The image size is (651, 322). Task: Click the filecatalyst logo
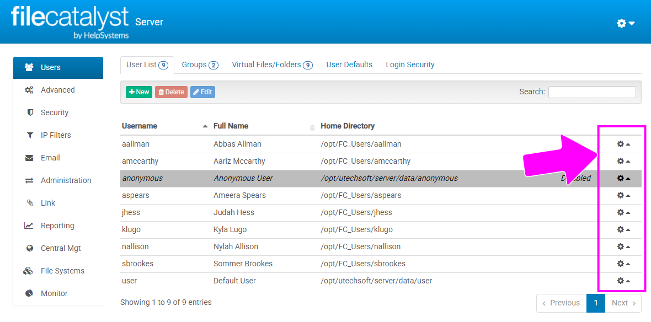70,22
